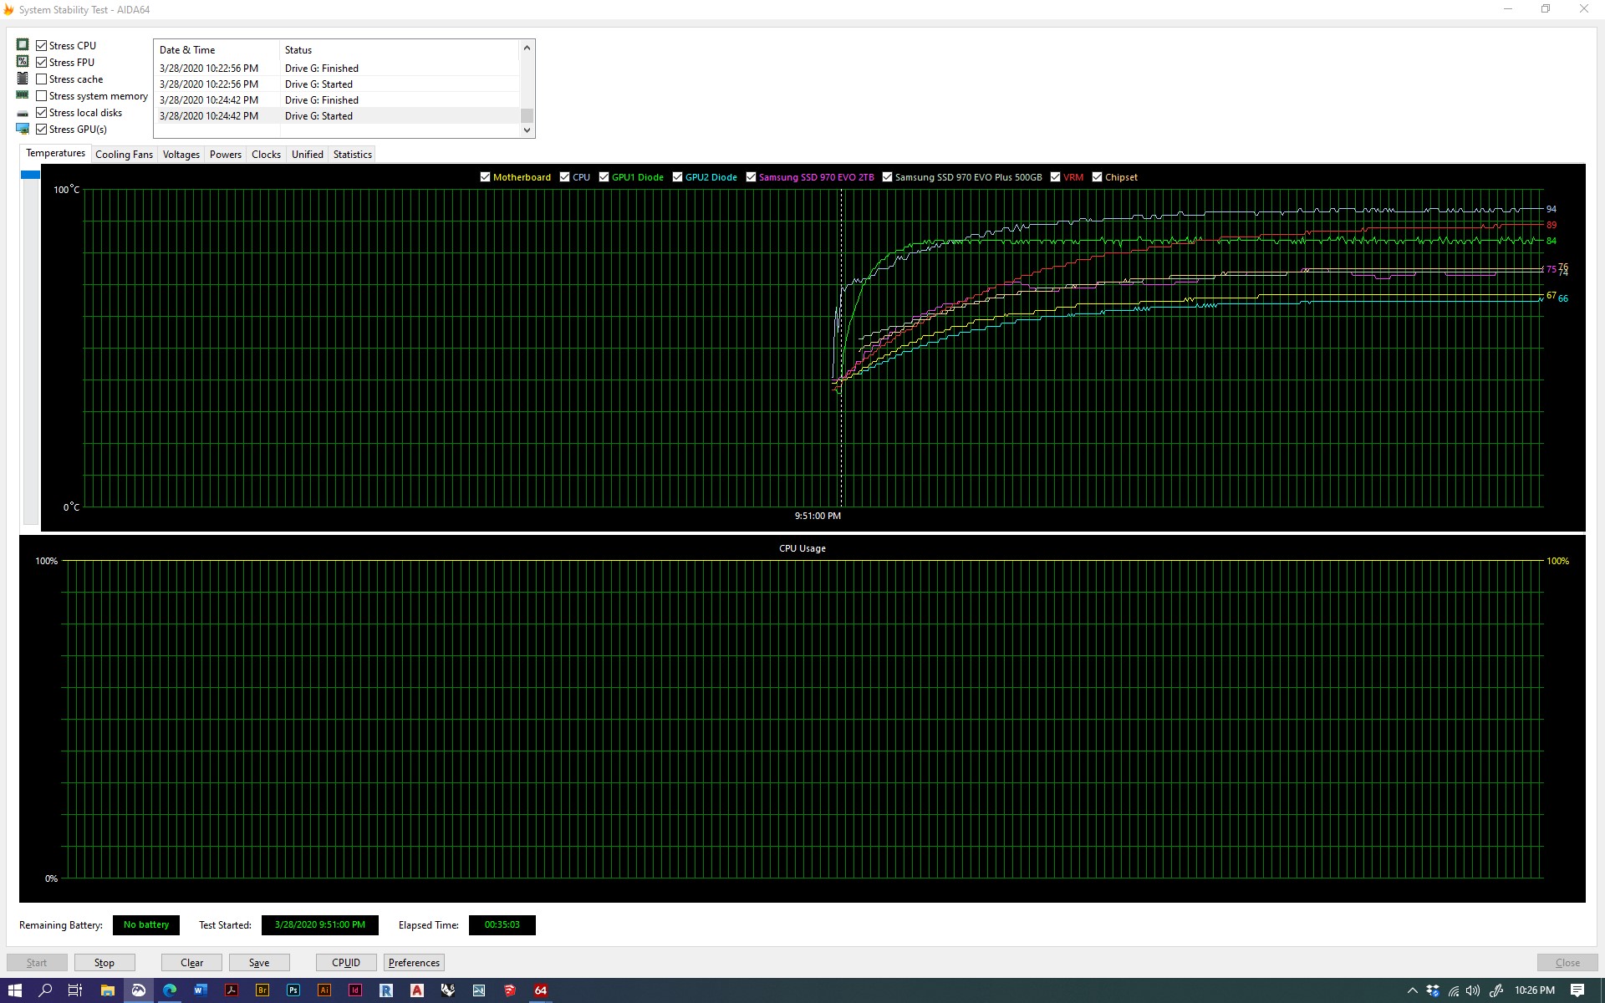
Task: Stop the stability test
Action: pyautogui.click(x=104, y=963)
